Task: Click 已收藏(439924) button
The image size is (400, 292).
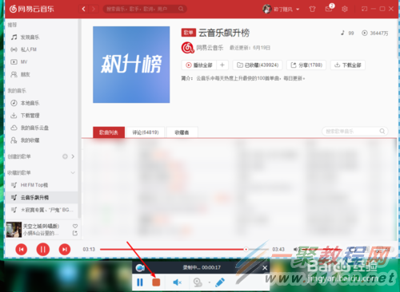Action: [258, 65]
